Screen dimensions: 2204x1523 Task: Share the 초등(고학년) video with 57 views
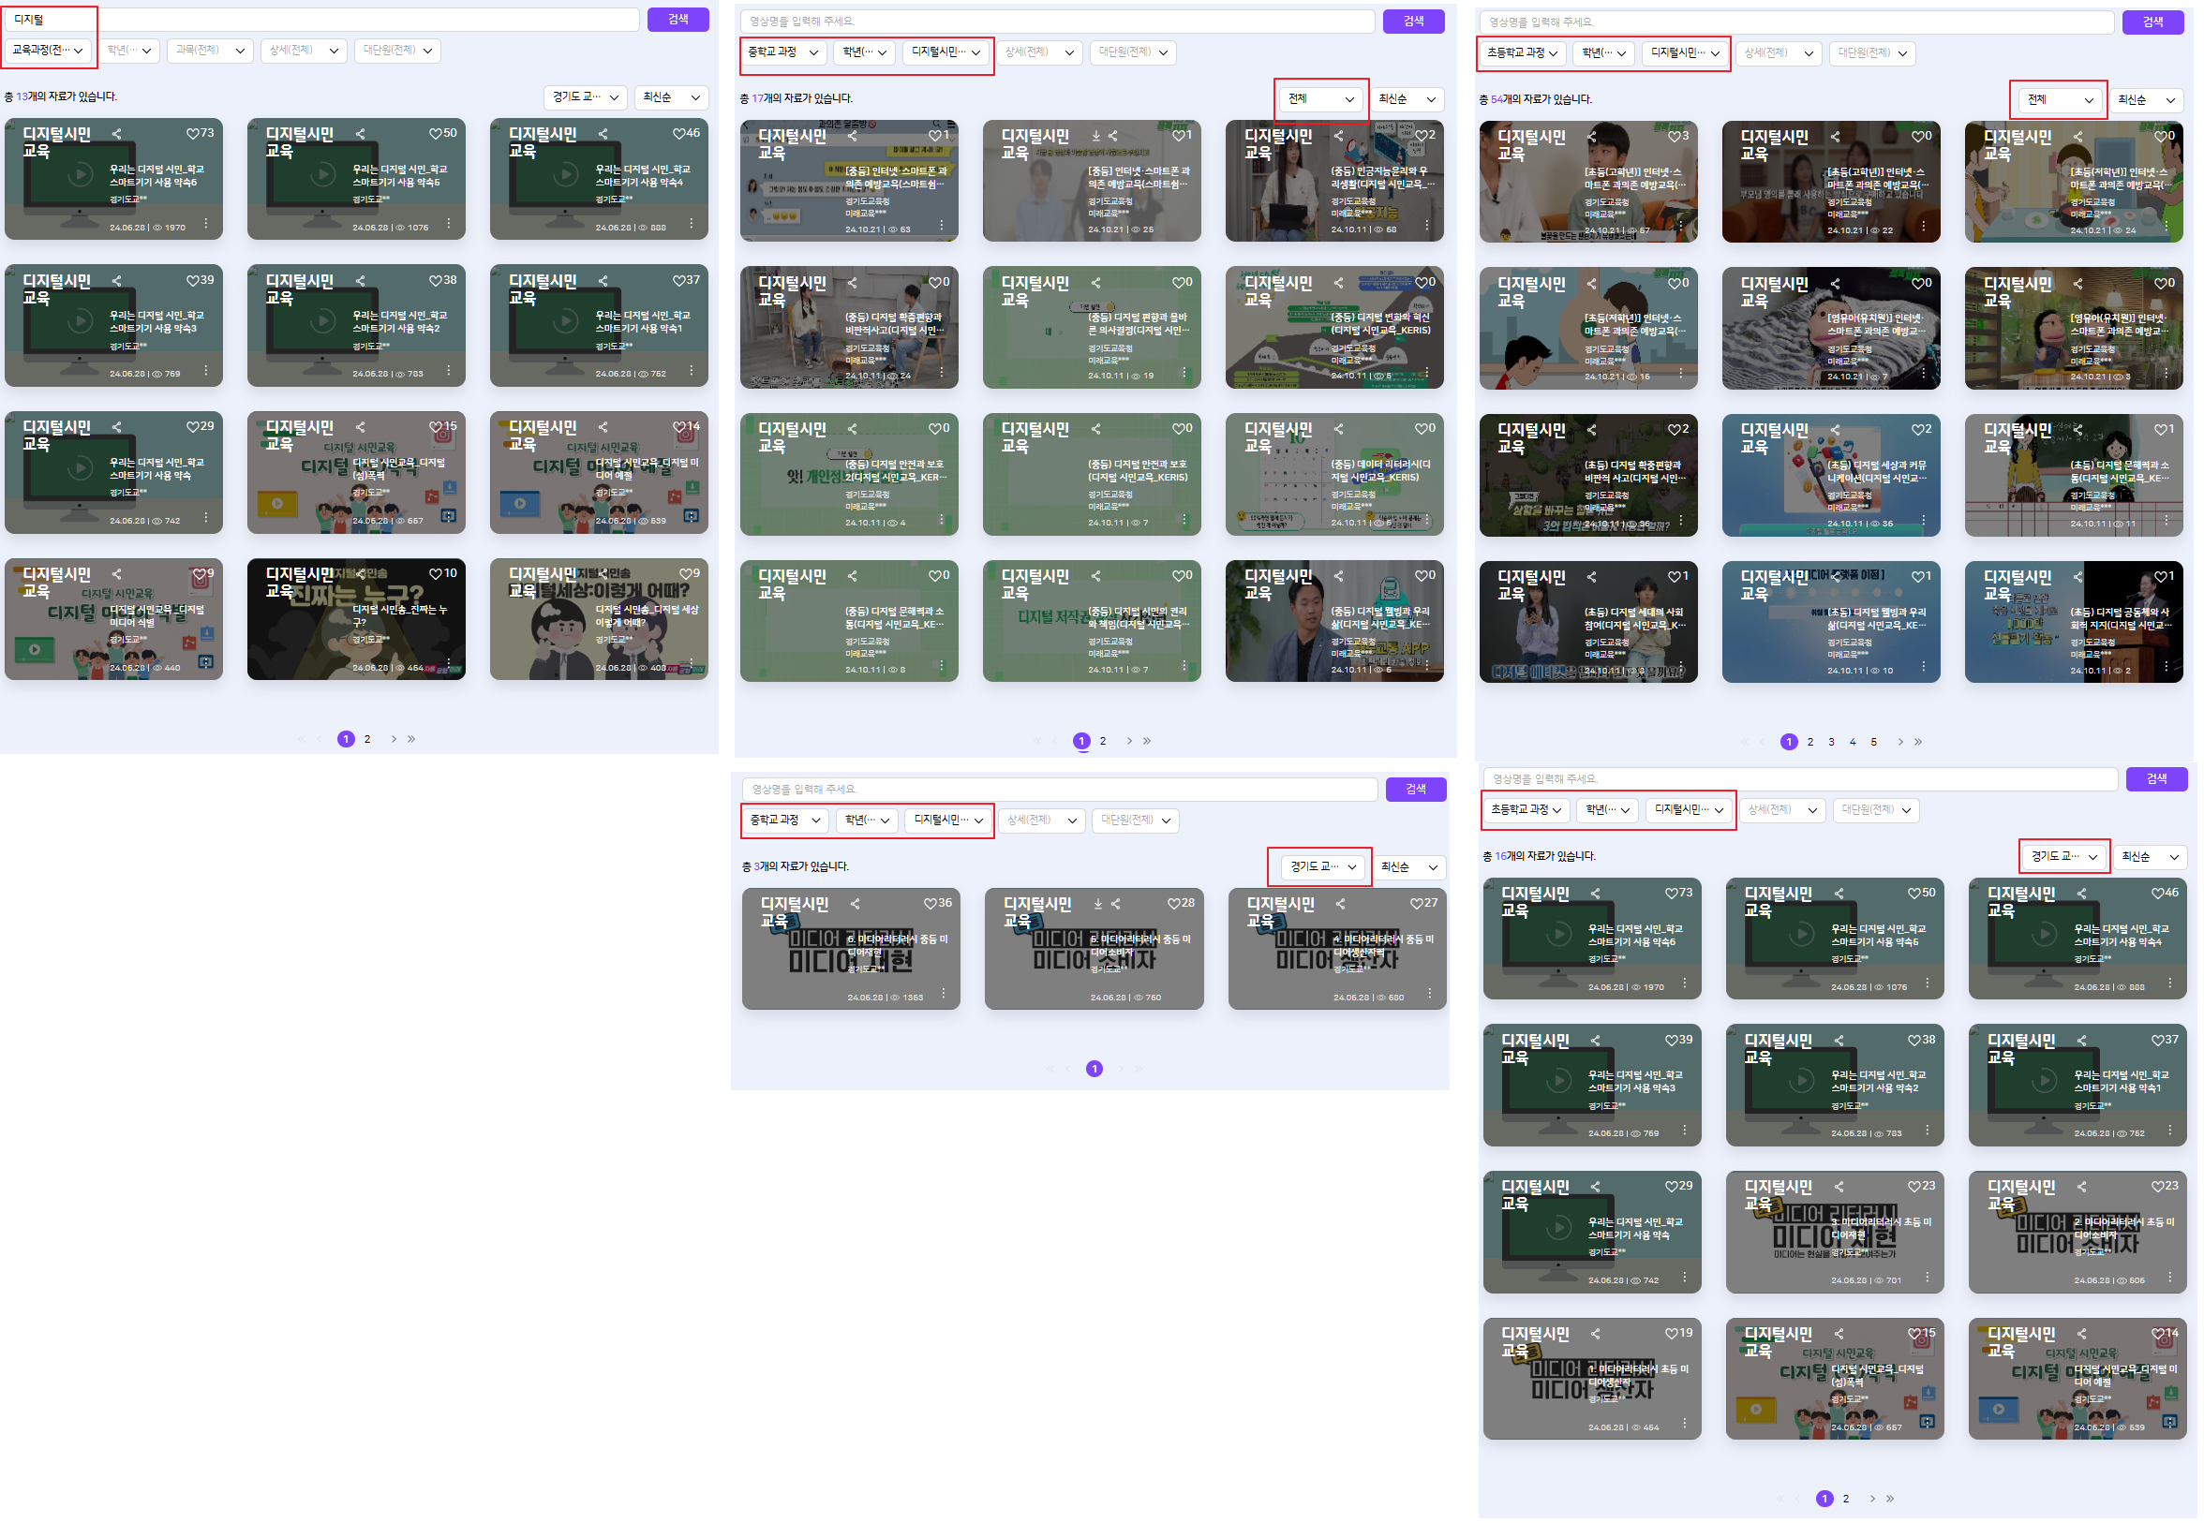tap(1592, 138)
